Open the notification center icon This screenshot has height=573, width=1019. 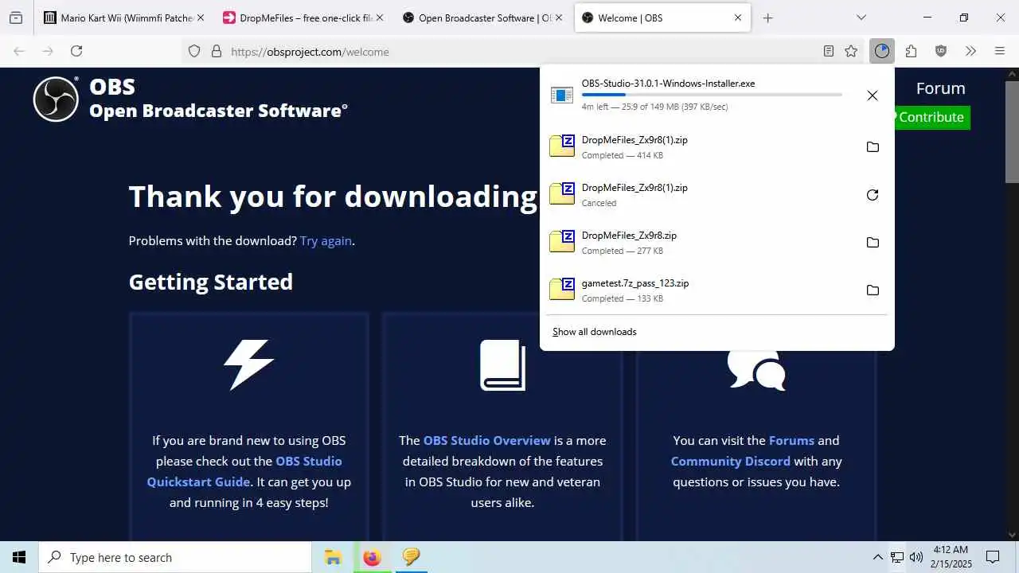993,557
